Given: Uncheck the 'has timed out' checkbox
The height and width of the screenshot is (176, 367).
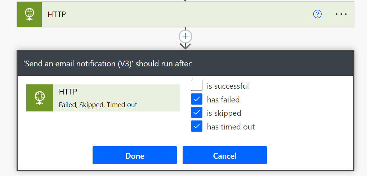Looking at the screenshot, I should (x=197, y=126).
